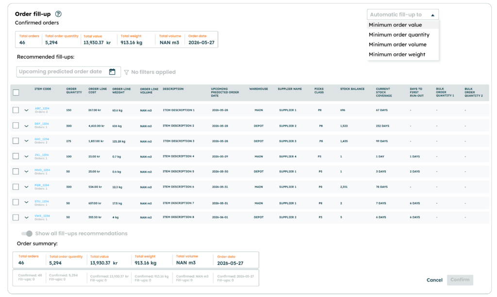Open the STU_1234 item link
This screenshot has width=497, height=297.
42,201
